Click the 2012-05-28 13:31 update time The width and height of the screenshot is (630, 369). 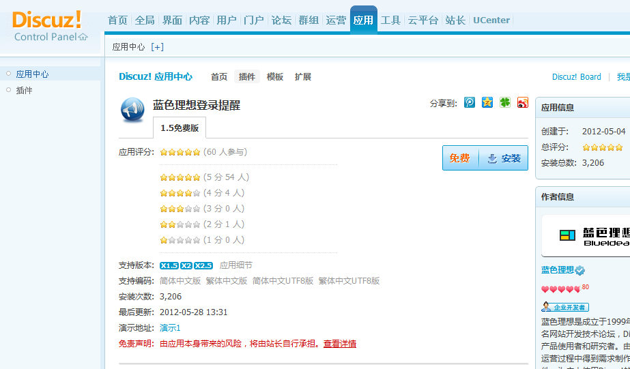(194, 312)
